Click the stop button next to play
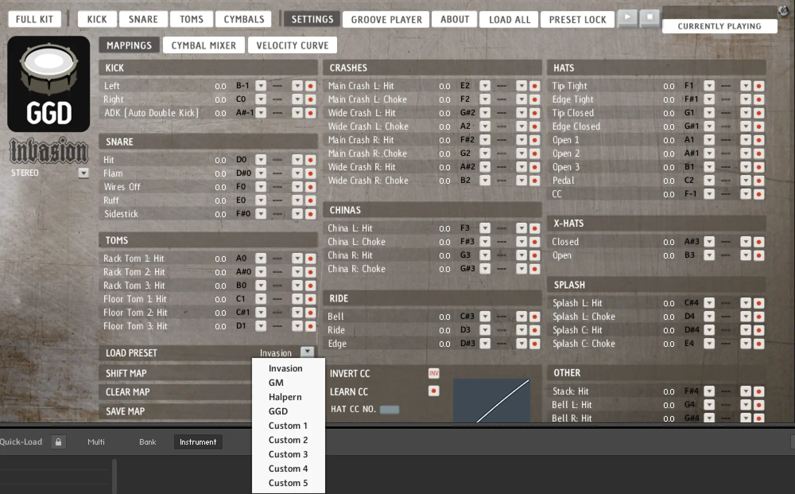Viewport: 795px width, 494px height. (x=650, y=18)
